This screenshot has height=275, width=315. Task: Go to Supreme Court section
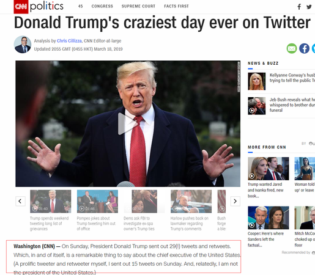pyautogui.click(x=138, y=6)
